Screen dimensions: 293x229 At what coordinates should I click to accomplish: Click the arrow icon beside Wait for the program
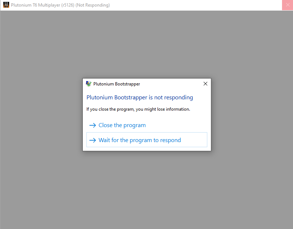[92, 140]
